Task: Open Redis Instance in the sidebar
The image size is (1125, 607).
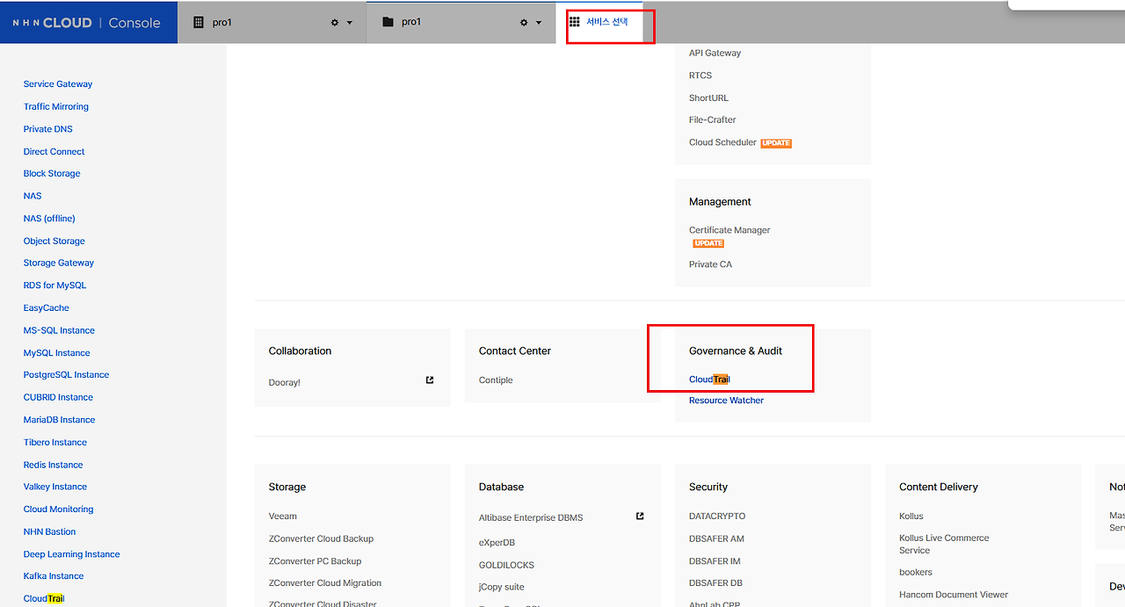Action: [x=54, y=465]
